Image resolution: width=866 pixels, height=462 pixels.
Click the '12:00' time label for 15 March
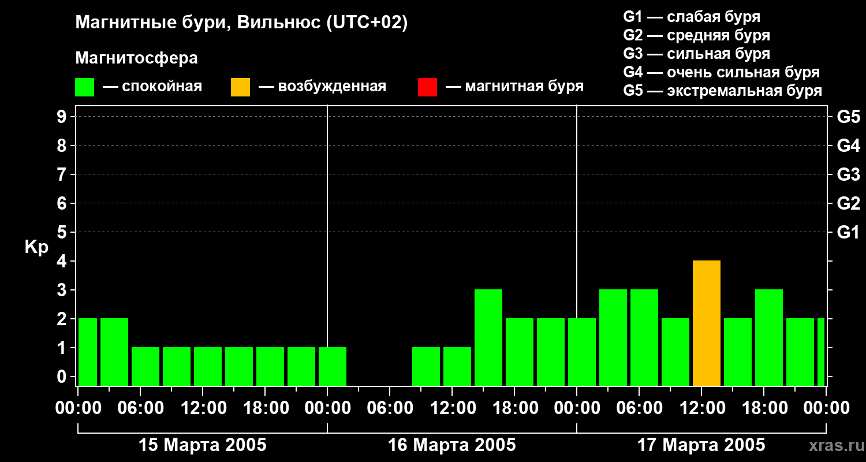[203, 408]
